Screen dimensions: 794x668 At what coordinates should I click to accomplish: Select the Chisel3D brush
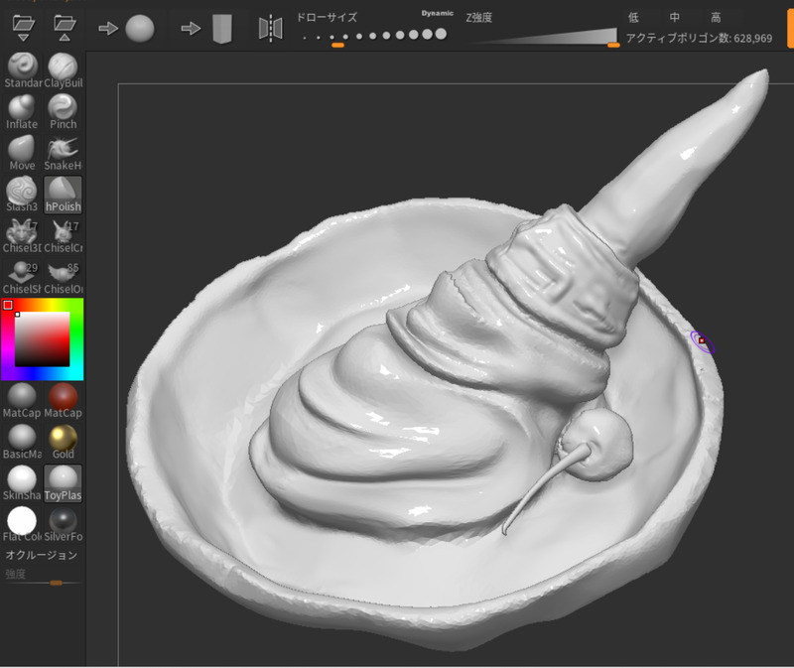tap(22, 236)
